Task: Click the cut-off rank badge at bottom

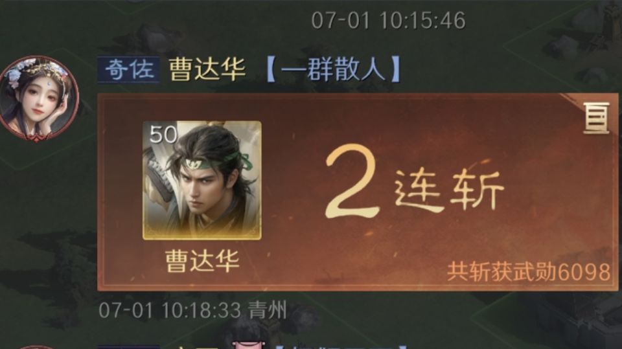Action: point(128,347)
